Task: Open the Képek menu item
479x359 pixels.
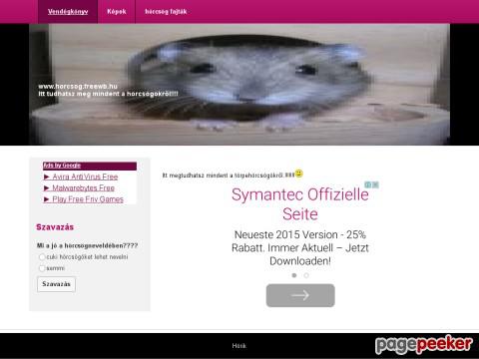Action: pyautogui.click(x=117, y=12)
